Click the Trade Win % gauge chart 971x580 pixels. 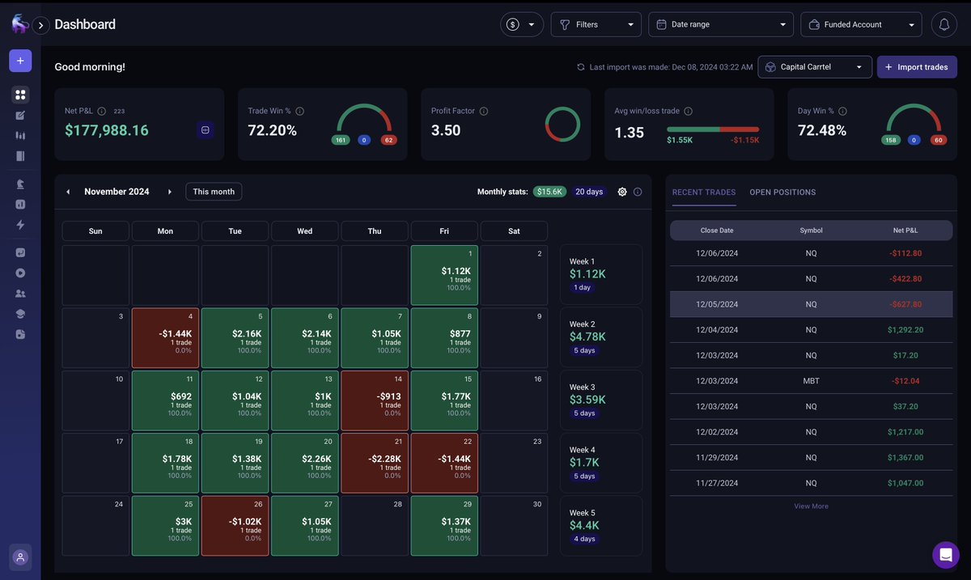pos(364,119)
